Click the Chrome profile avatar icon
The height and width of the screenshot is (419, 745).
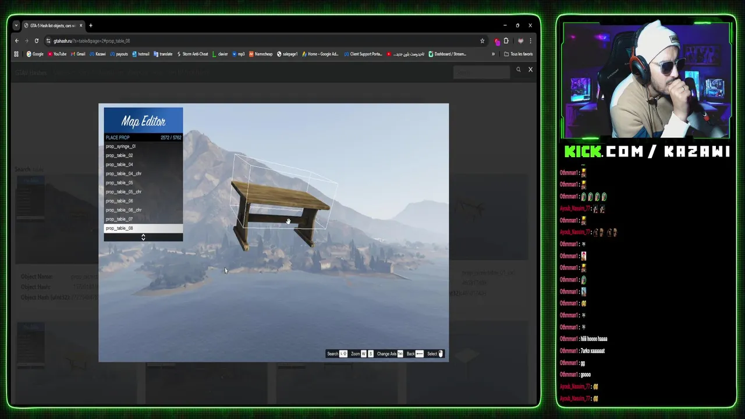(x=520, y=41)
